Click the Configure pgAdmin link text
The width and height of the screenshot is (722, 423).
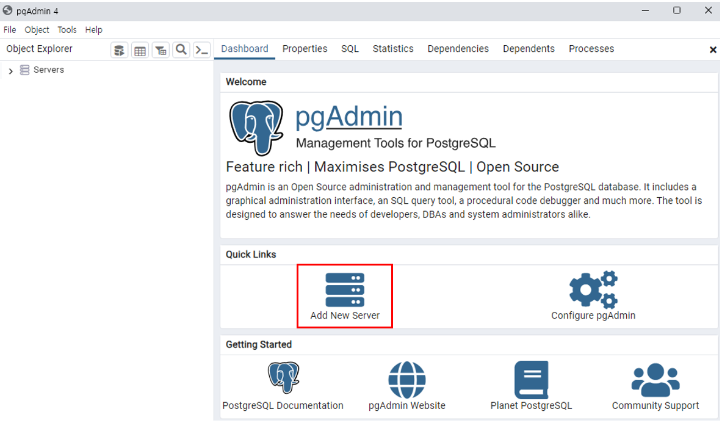[x=593, y=316]
